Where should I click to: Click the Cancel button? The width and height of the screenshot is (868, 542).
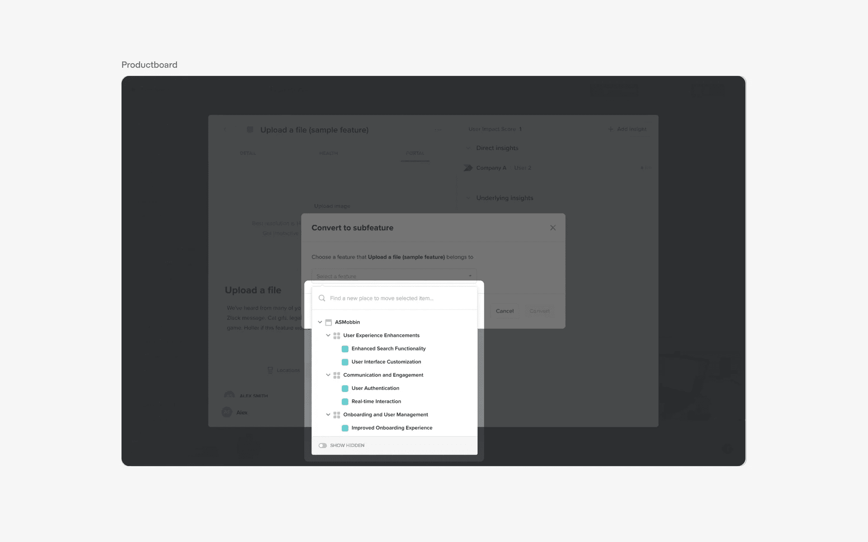[x=505, y=311]
